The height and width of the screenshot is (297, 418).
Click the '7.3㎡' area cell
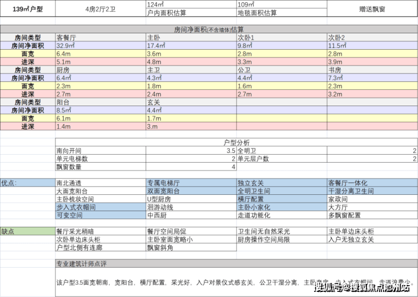372,77
